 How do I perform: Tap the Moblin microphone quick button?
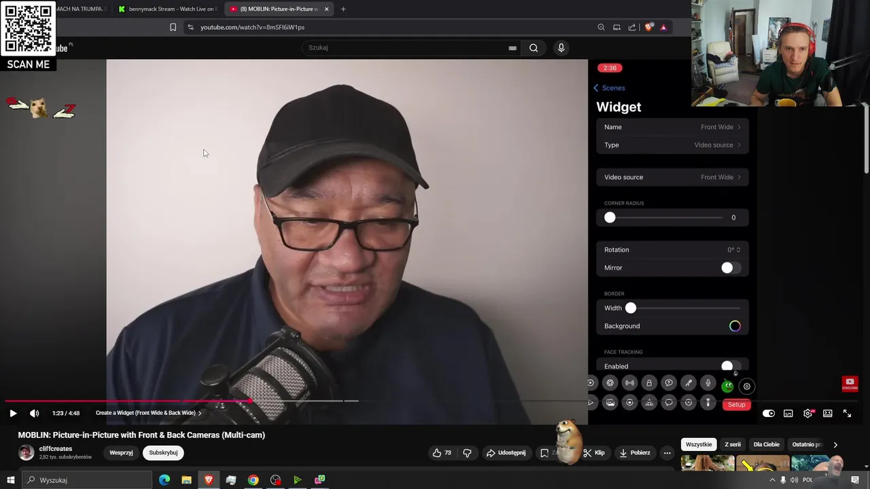click(708, 383)
